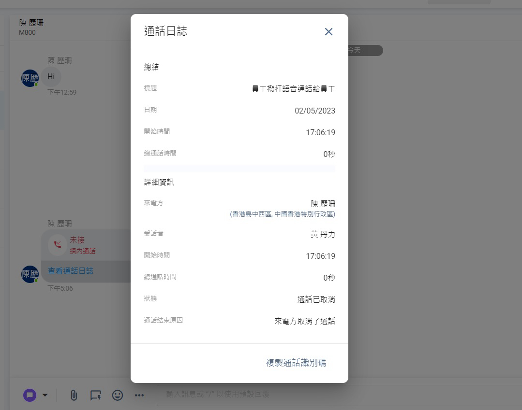Viewport: 522px width, 410px height.
Task: Click 網內通話 label in call card
Action: (x=83, y=251)
